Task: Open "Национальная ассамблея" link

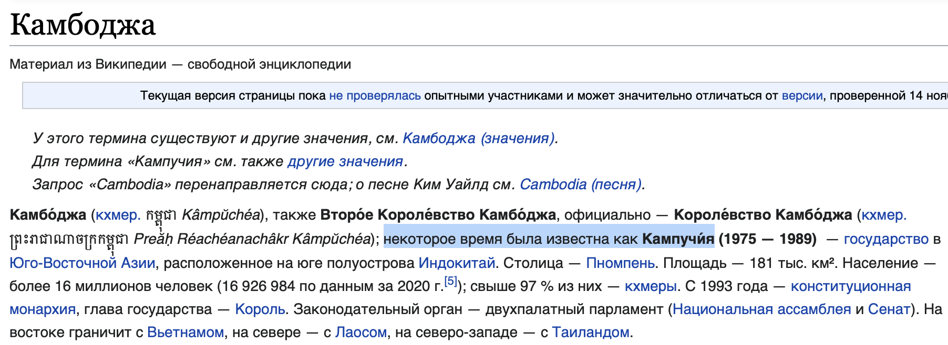Action: click(x=761, y=309)
